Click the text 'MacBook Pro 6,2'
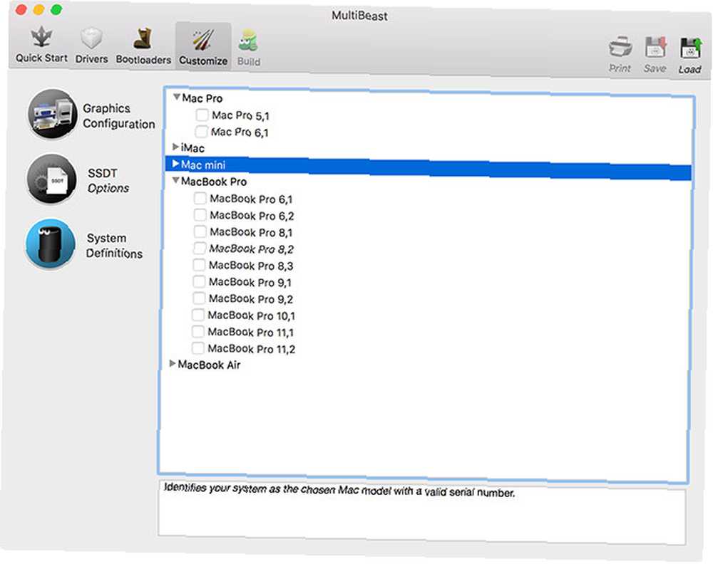Viewport: 713px width, 564px height. pos(252,215)
